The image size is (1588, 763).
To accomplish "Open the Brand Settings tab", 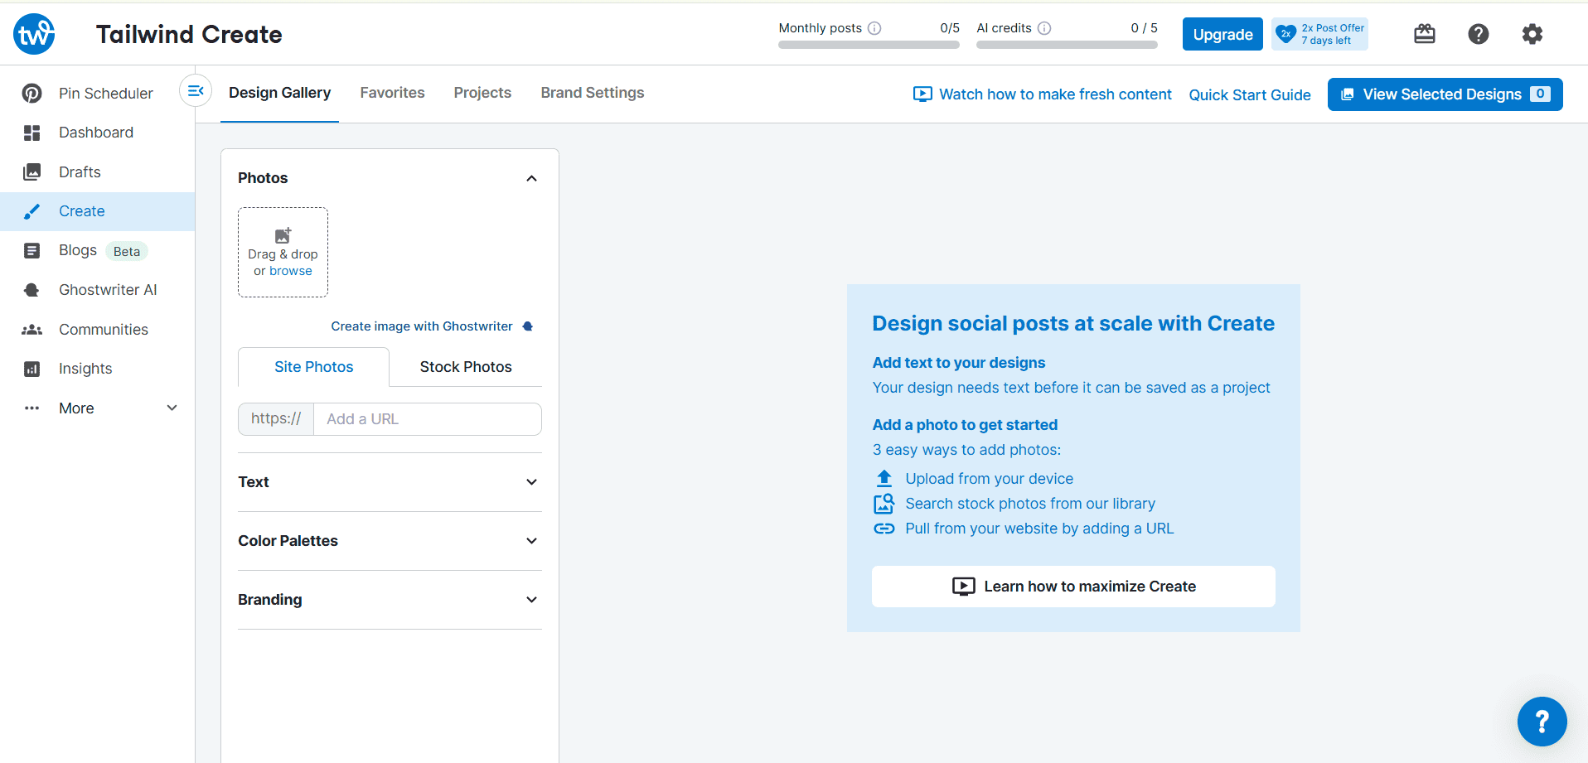I will [x=593, y=93].
